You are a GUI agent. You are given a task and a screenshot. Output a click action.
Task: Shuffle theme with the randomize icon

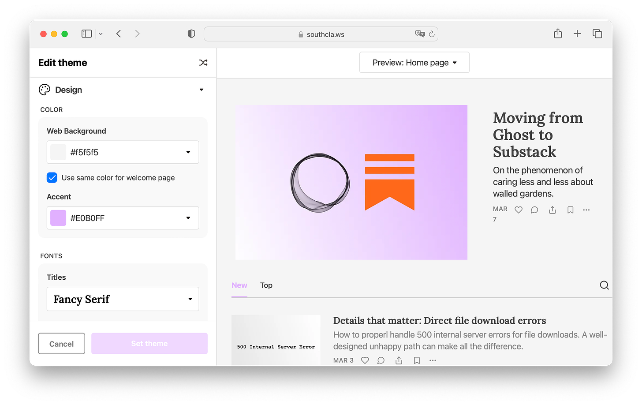[x=203, y=63]
